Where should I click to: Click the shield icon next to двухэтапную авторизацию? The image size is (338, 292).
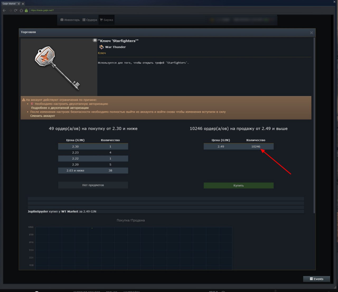tap(32, 104)
